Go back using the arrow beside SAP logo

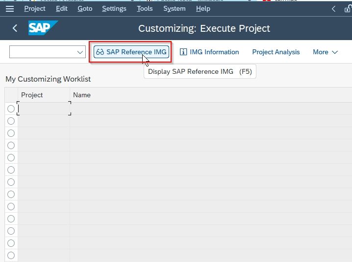[15, 28]
